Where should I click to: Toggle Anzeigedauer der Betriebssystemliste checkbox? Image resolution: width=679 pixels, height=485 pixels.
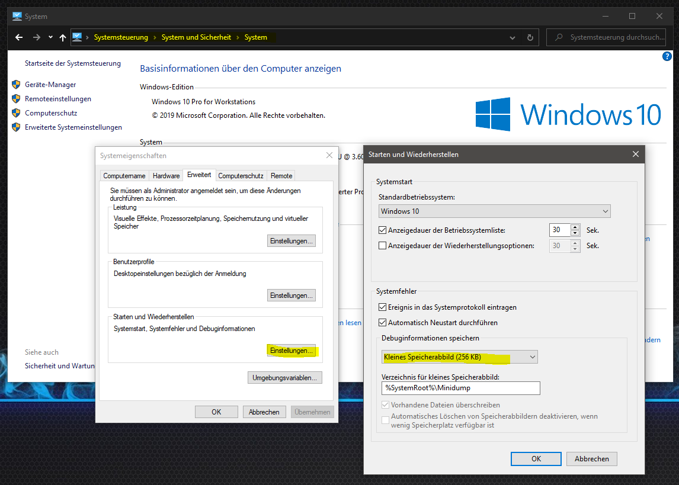(x=383, y=230)
